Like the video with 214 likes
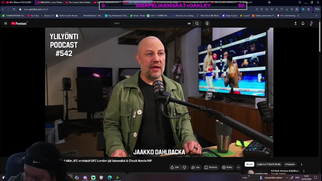Image resolution: width=322 pixels, height=181 pixels. point(174,167)
